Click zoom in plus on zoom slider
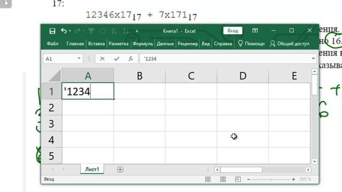 293,179
